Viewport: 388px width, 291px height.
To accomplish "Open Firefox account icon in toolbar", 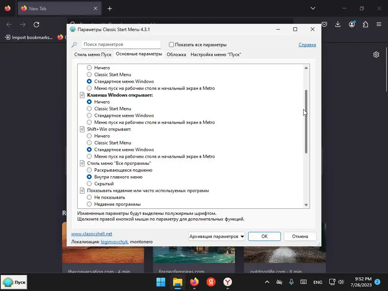I will click(x=352, y=24).
